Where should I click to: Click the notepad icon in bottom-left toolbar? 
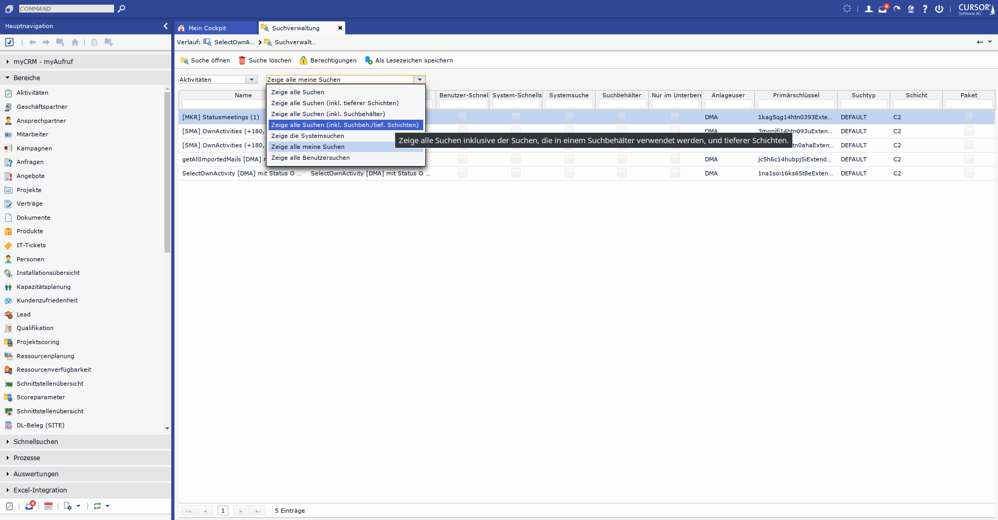(9, 506)
